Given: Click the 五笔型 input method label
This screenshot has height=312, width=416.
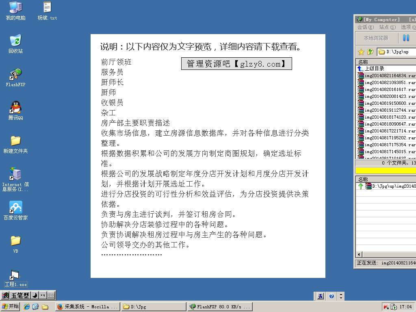Looking at the screenshot, I should [20, 295].
